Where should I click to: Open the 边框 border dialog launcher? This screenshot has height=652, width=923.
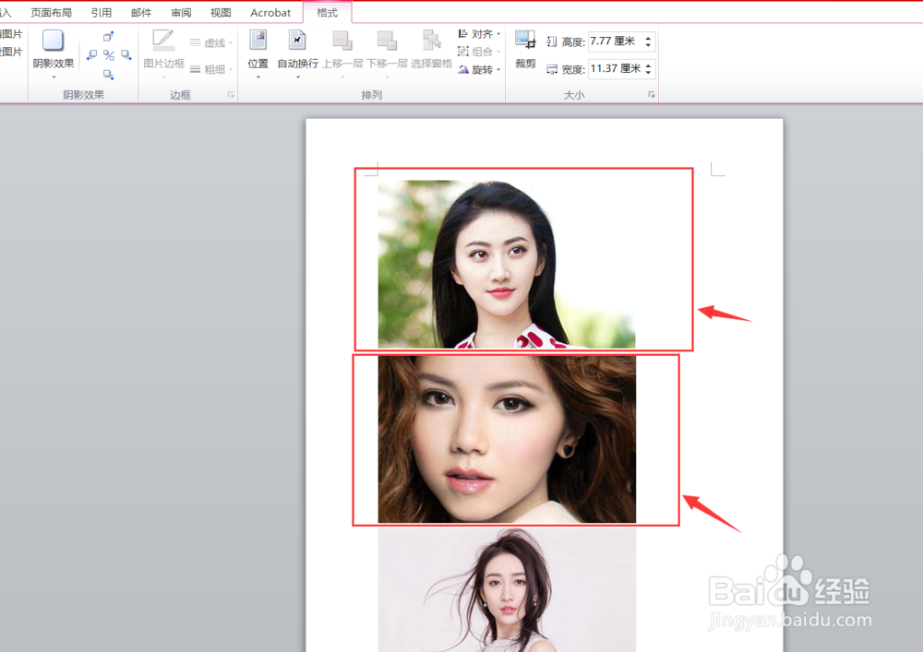tap(231, 95)
